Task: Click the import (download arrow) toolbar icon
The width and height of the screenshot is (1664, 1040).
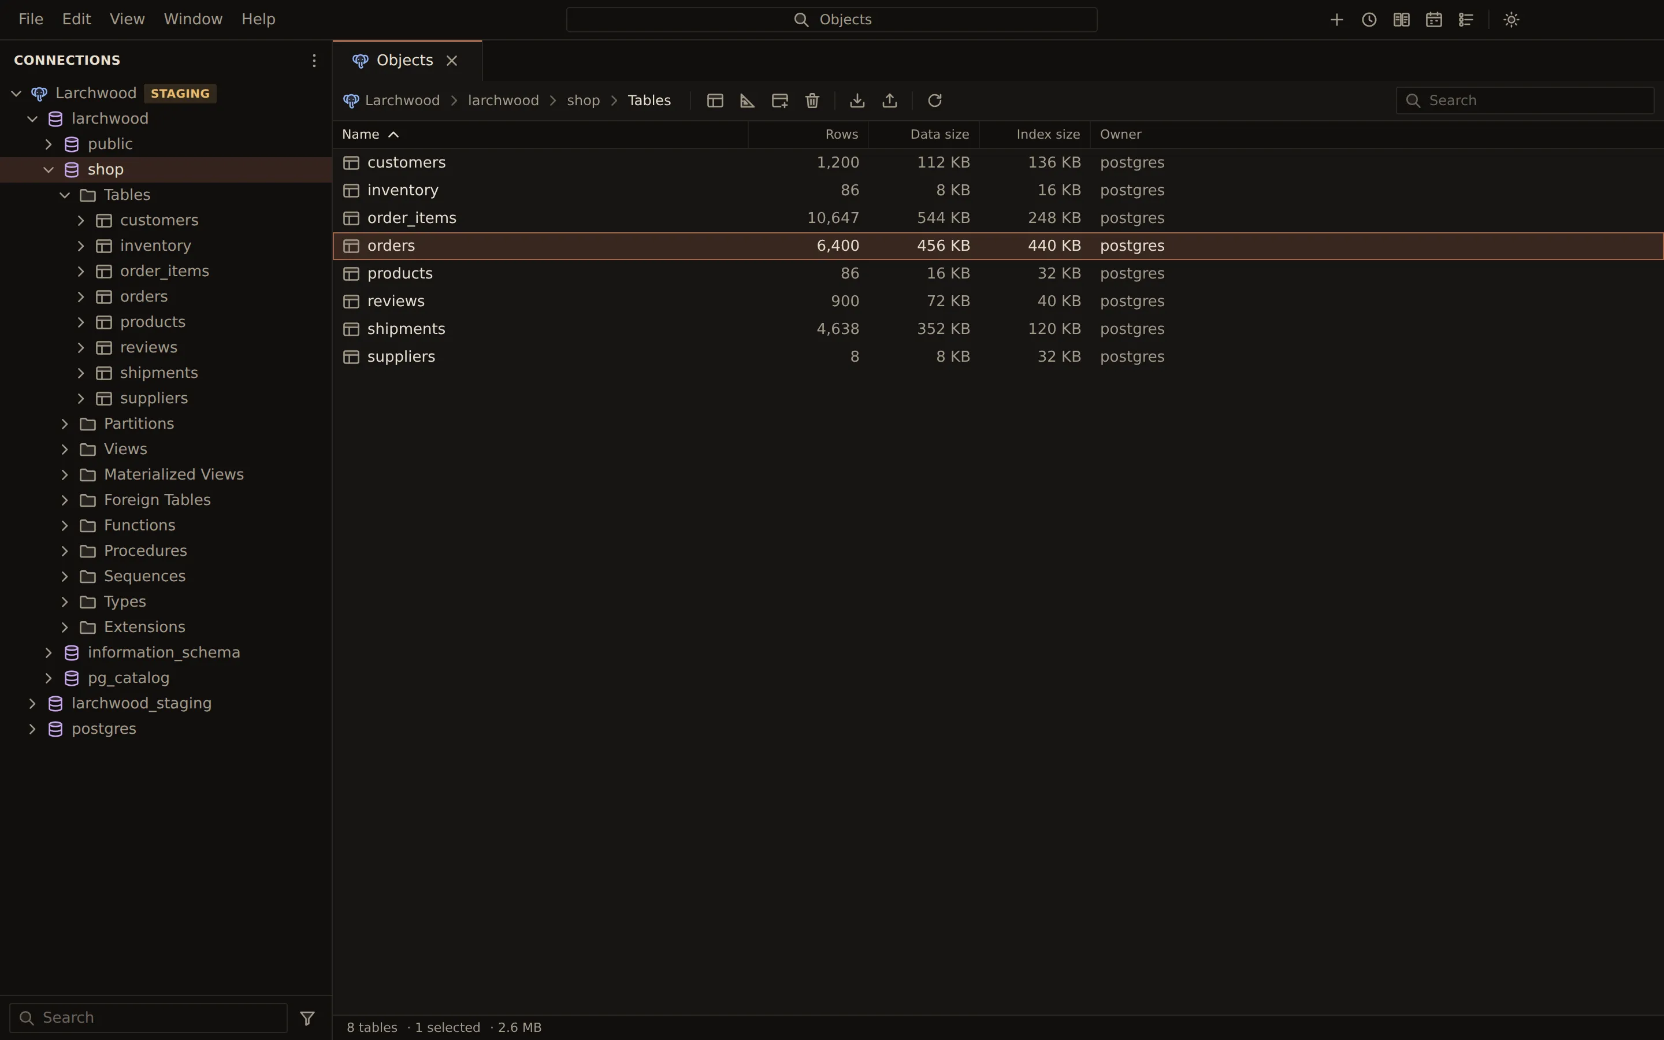Action: 857,101
